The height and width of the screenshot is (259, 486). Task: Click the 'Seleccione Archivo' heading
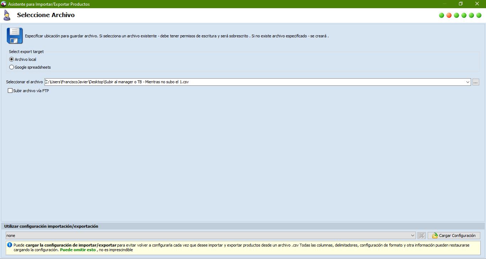46,15
